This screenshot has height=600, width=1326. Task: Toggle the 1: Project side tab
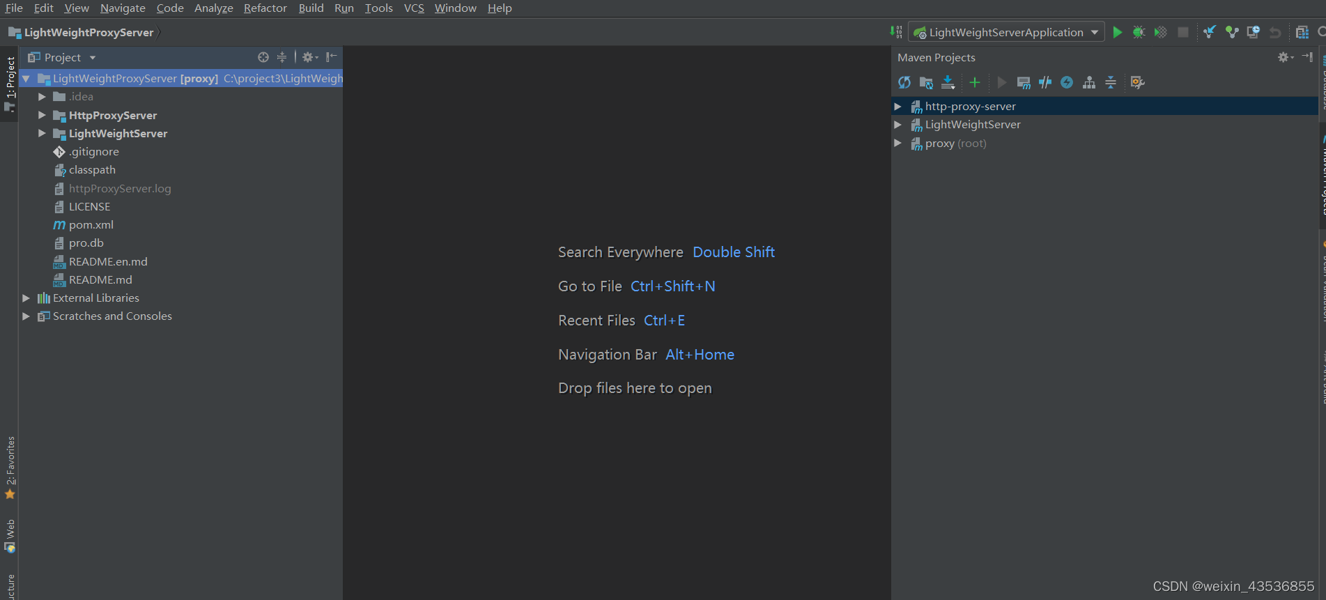pos(10,84)
